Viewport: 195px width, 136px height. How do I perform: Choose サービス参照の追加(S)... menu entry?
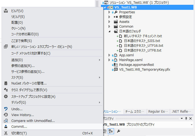[52, 71]
